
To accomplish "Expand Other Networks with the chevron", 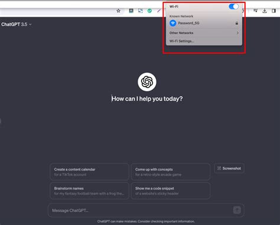I will 237,33.
